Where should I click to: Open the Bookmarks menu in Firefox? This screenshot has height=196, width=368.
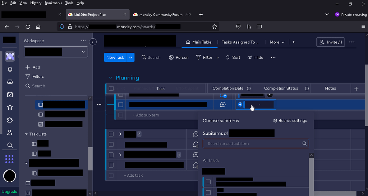[53, 3]
